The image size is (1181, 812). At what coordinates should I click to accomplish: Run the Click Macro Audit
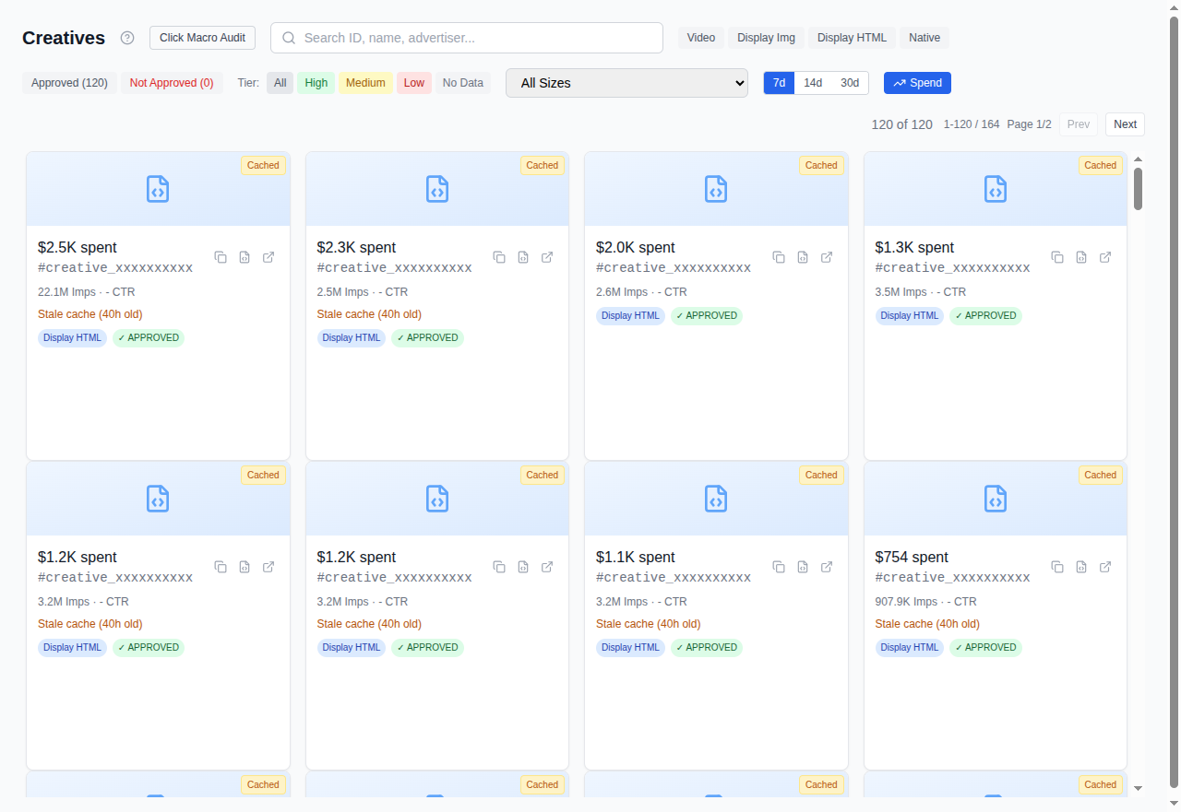202,38
